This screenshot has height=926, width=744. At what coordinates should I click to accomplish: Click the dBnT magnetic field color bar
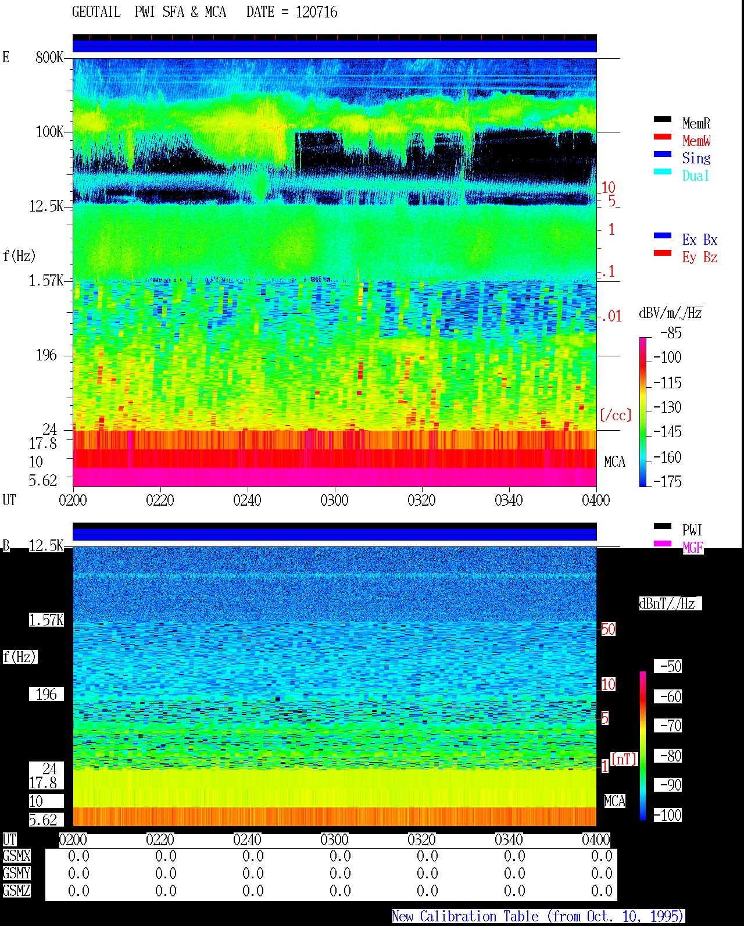coord(643,746)
